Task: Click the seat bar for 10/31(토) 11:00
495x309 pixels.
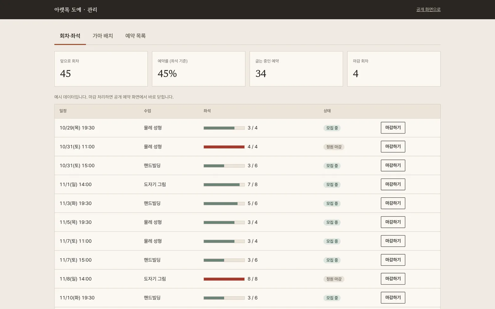Action: click(x=224, y=147)
